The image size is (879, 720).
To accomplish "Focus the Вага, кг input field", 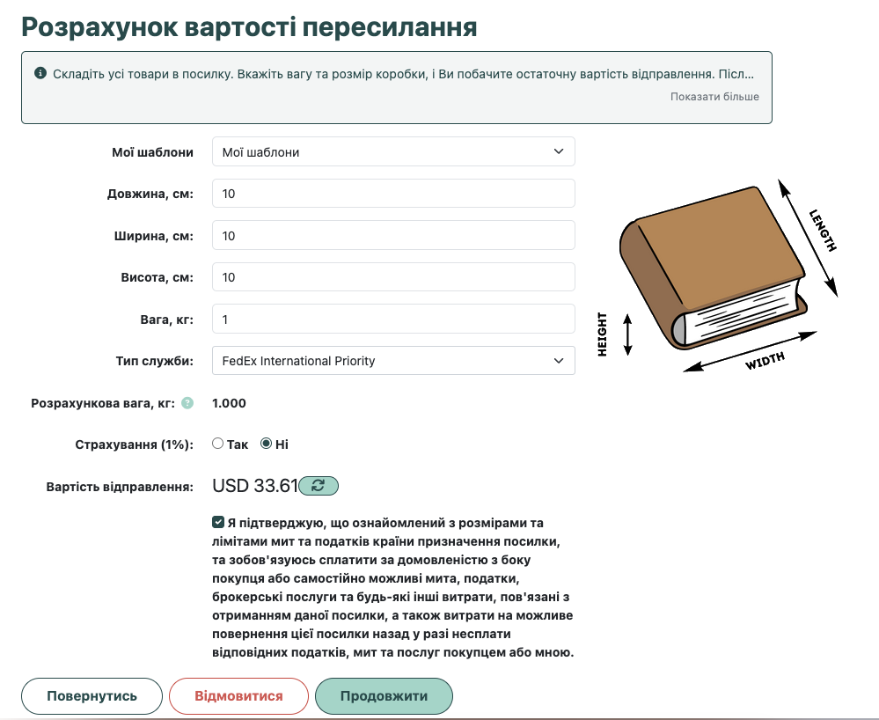I will tap(393, 319).
